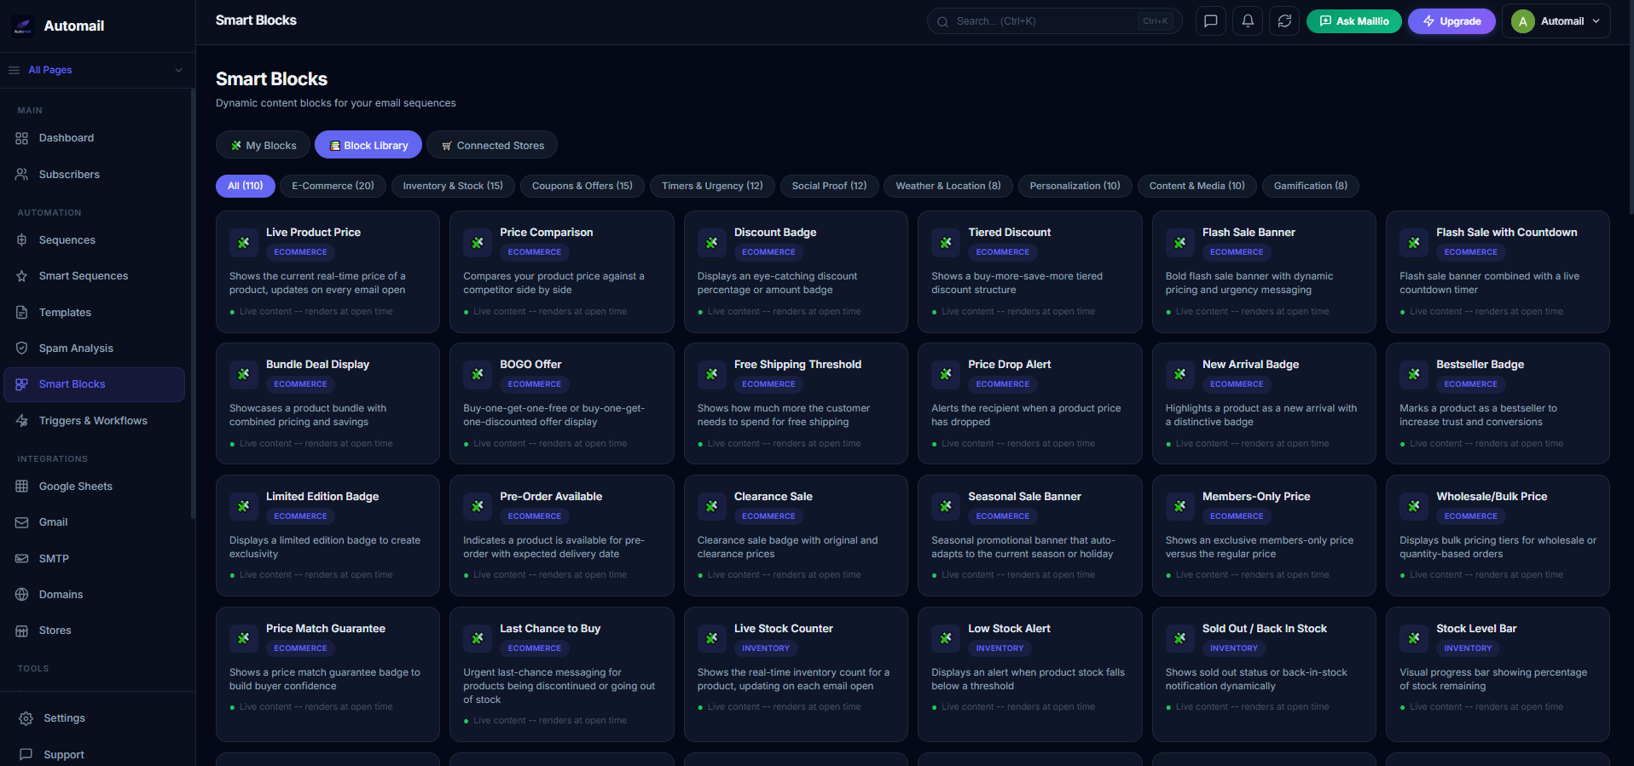Click the Seasonal Sale Banner title
Viewport: 1634px width, 766px height.
[1024, 497]
